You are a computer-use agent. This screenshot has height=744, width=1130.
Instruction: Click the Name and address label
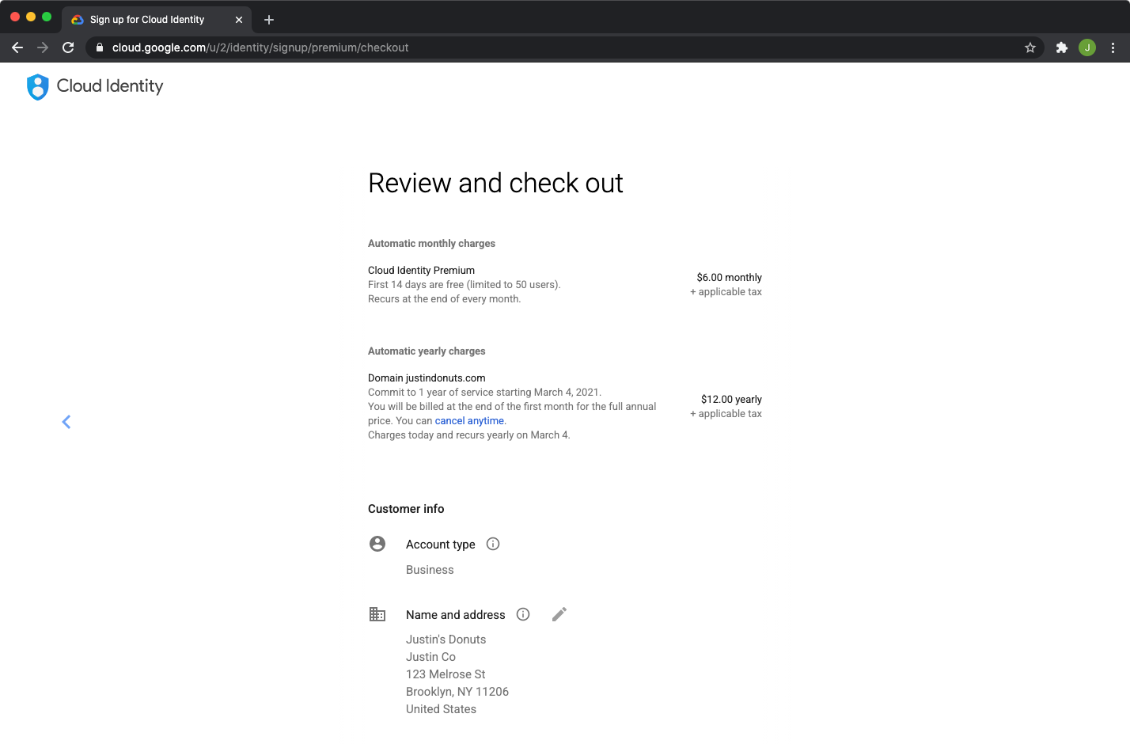[455, 615]
